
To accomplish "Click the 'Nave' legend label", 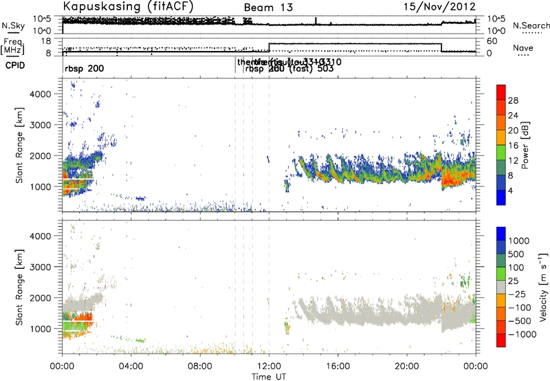I will (x=523, y=47).
